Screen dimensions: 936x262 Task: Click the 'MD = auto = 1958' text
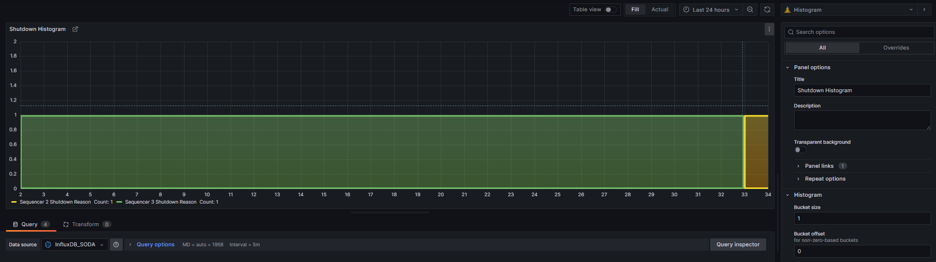click(203, 245)
